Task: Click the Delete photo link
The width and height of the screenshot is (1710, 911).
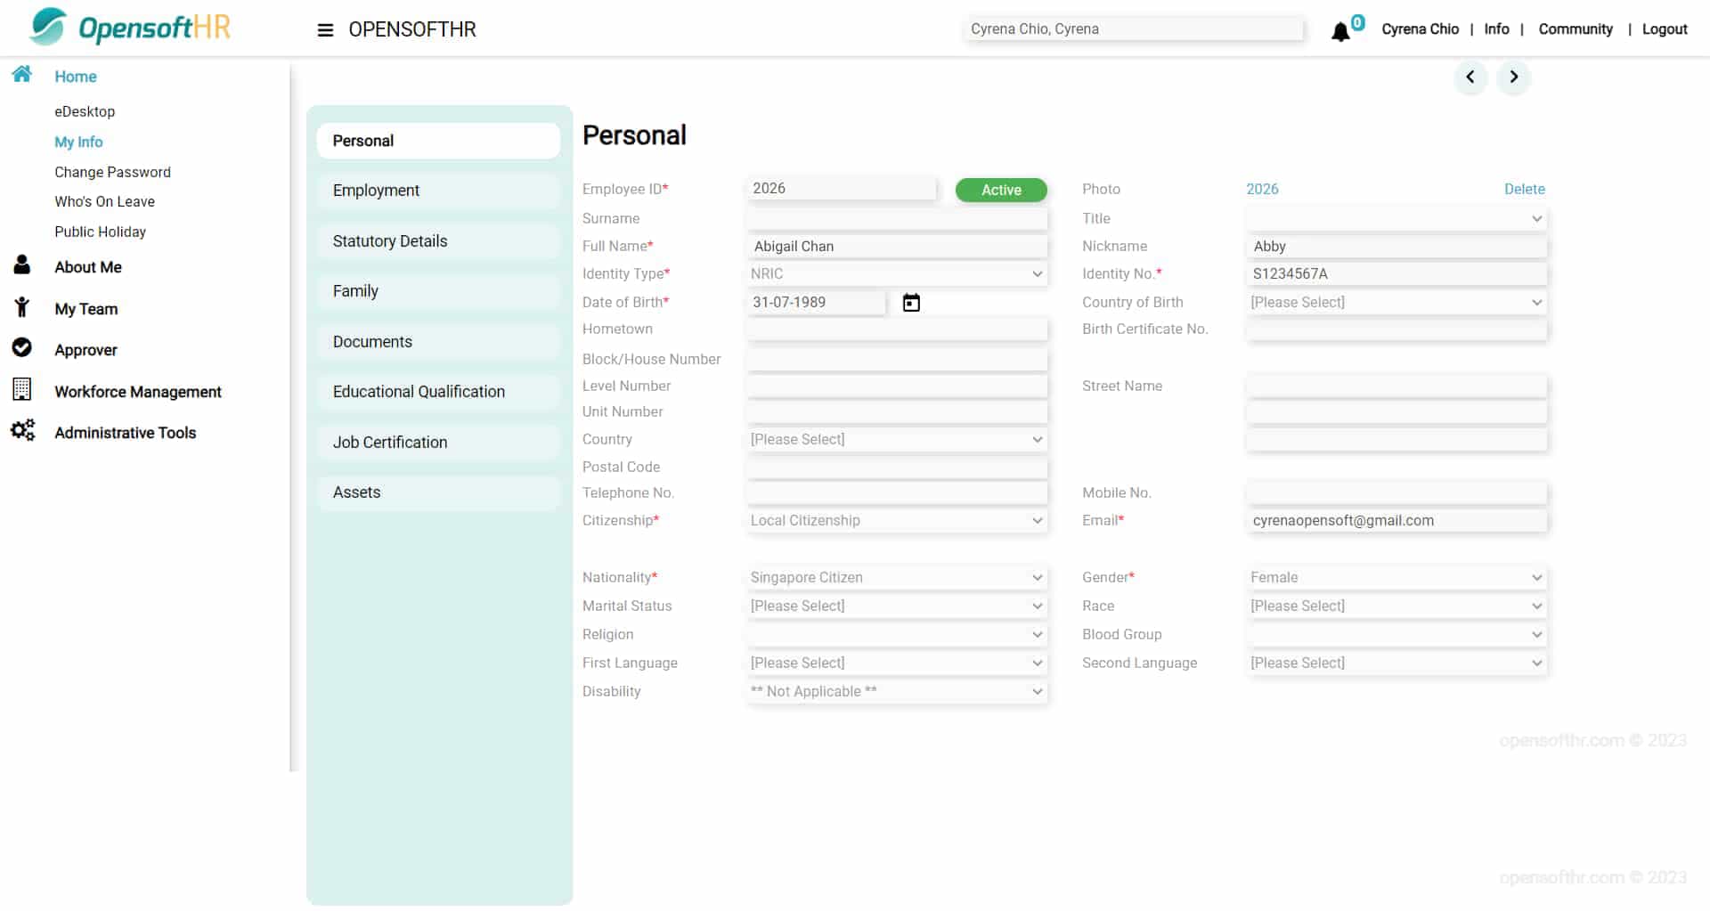Action: coord(1524,189)
